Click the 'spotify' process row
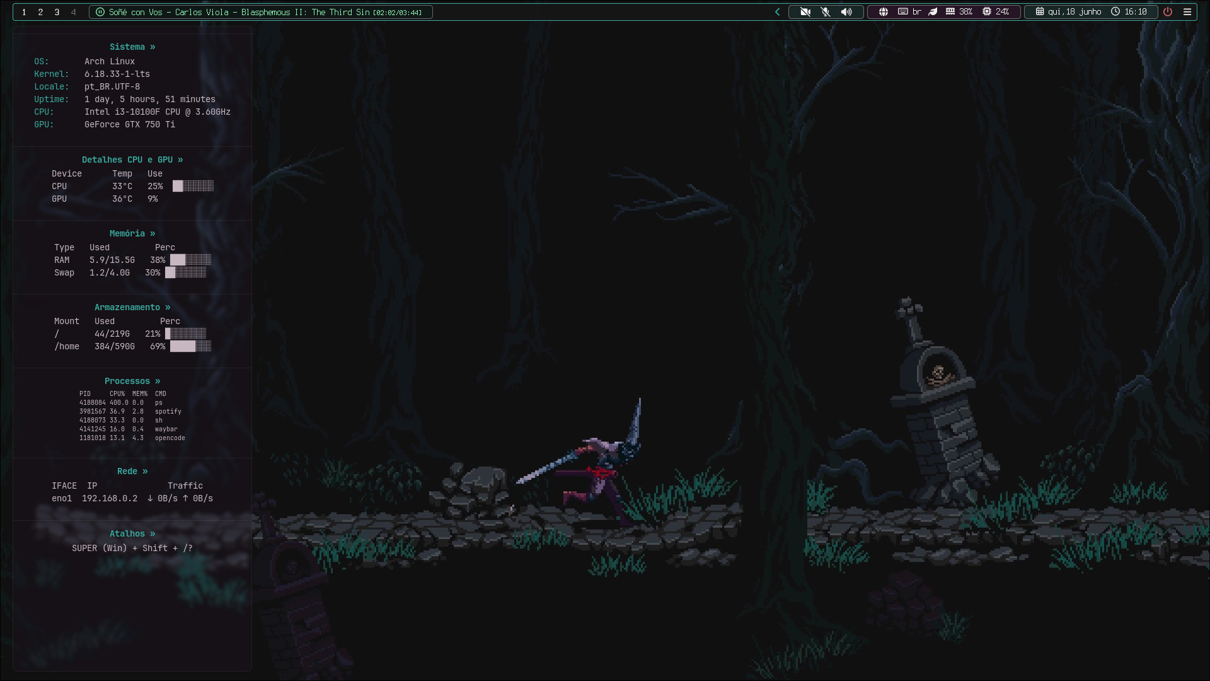The width and height of the screenshot is (1210, 681). (132, 411)
